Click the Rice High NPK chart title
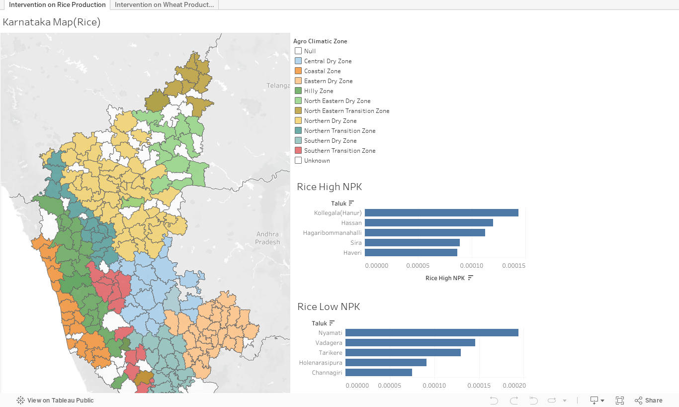 (330, 187)
